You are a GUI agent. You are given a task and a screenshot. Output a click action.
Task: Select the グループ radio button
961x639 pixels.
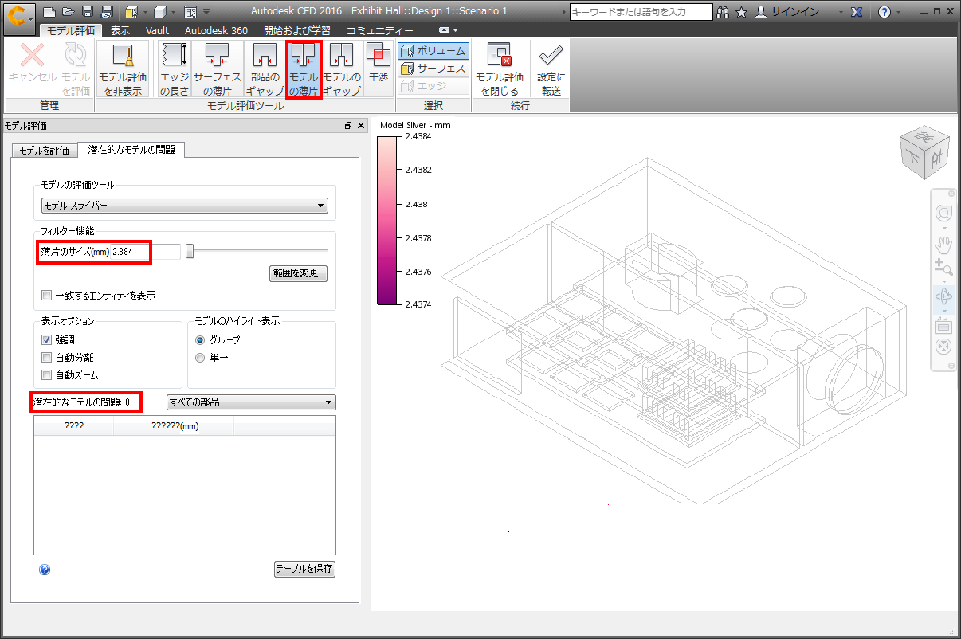pos(200,340)
